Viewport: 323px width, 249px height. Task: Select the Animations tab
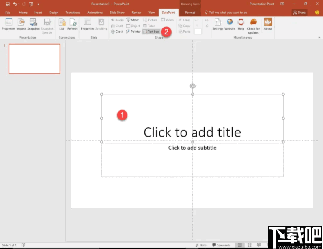95,13
